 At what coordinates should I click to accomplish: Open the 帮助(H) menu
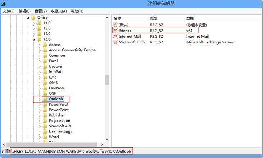point(77,11)
